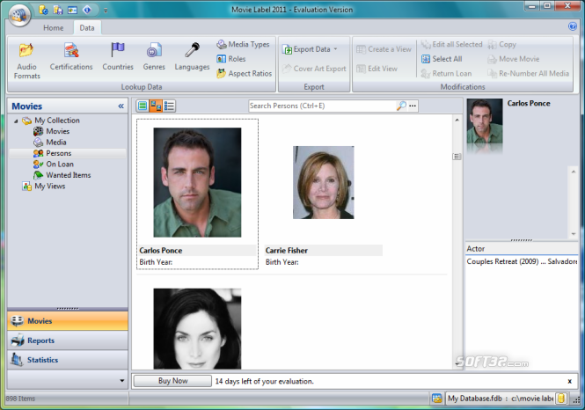Collapse the Movies navigation pane
This screenshot has width=585, height=410.
121,106
